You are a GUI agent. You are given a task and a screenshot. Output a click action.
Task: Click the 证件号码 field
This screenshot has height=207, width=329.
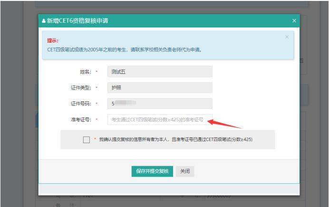point(160,103)
